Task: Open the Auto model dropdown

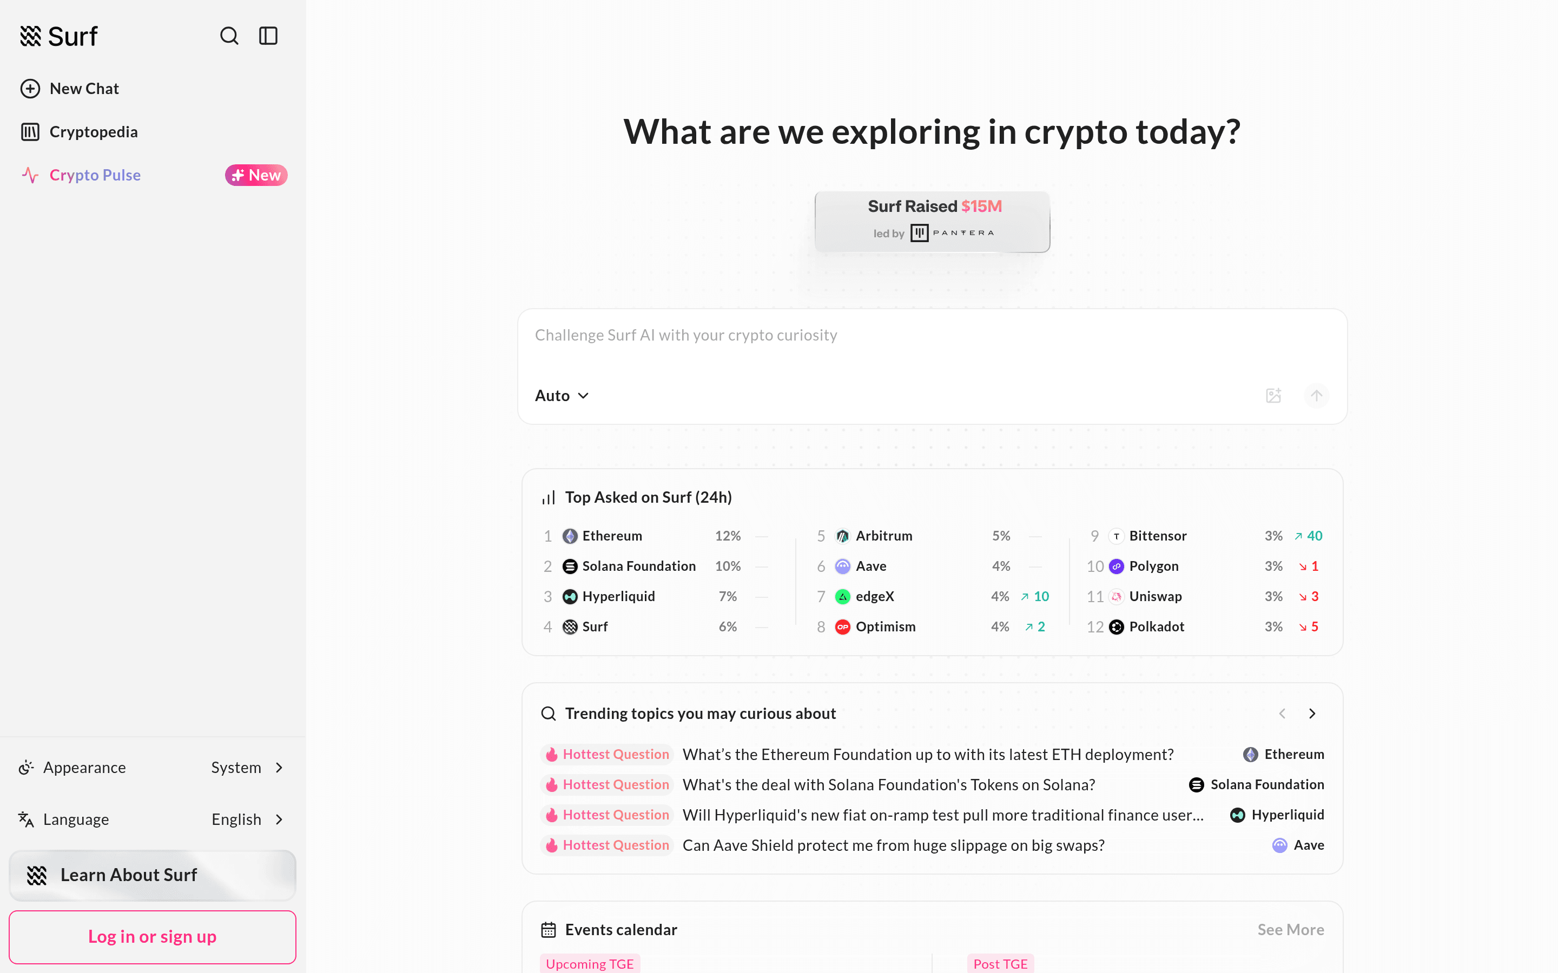Action: (x=562, y=395)
